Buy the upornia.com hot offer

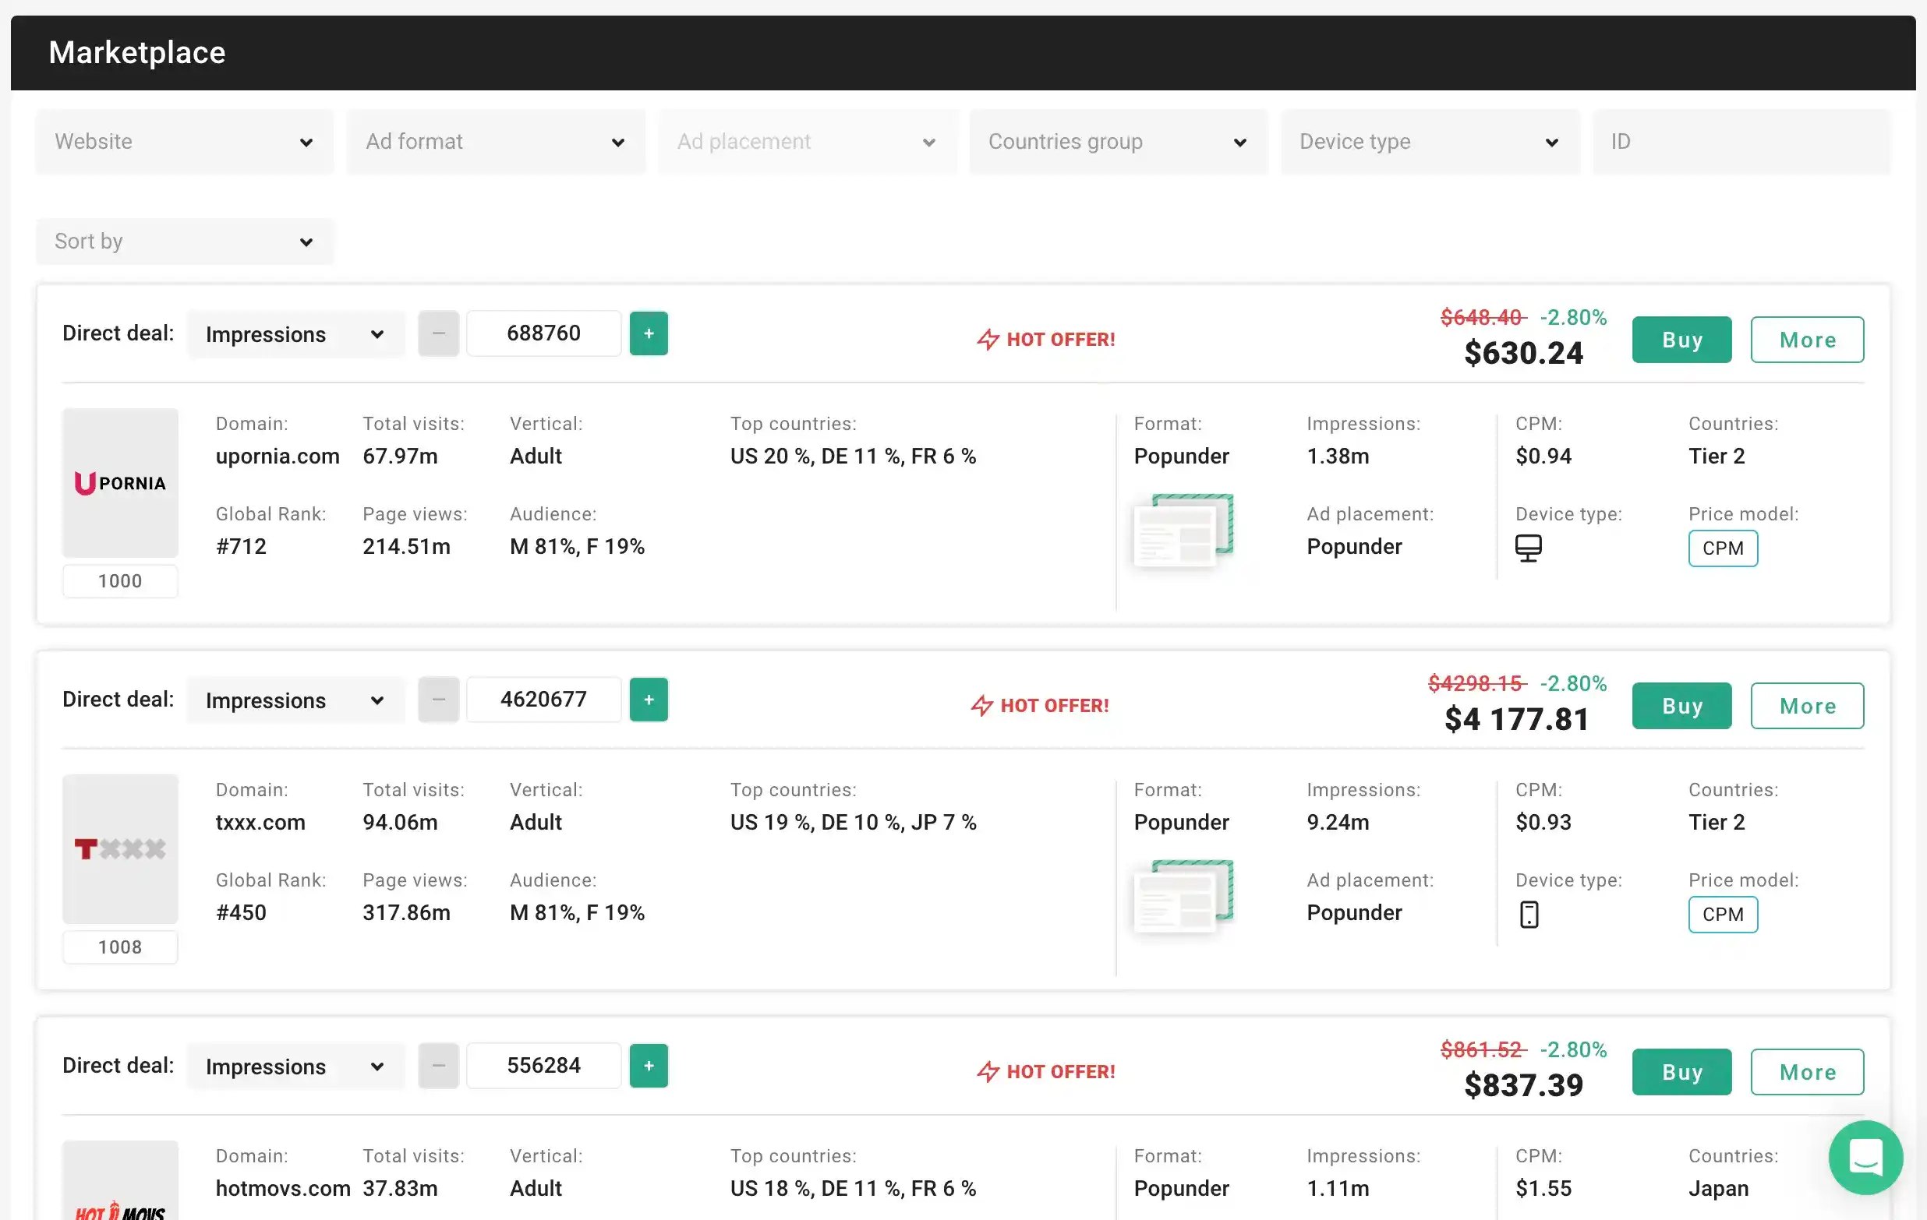coord(1681,339)
